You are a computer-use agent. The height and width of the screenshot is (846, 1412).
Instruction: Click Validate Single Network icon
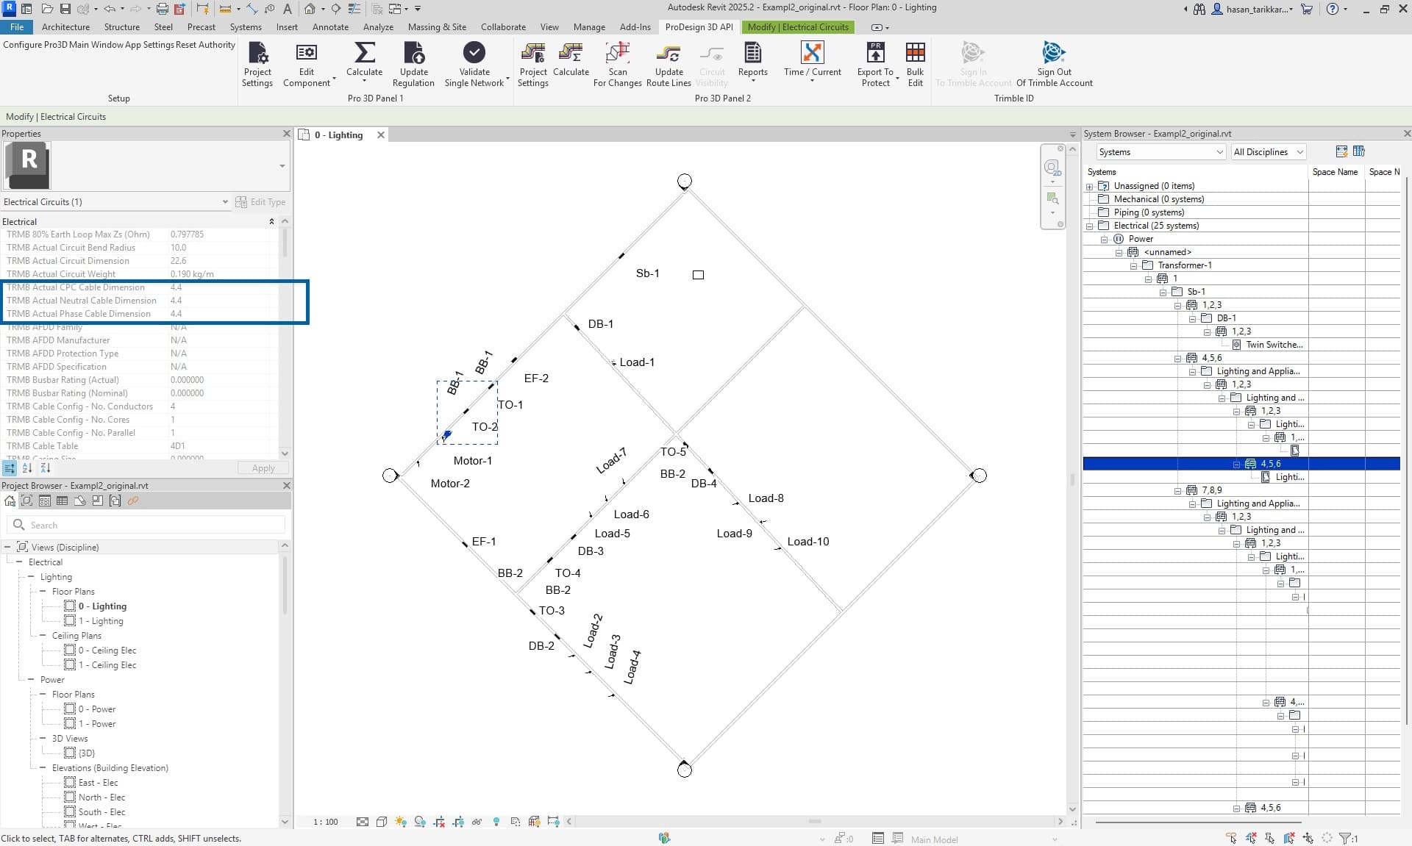coord(474,54)
